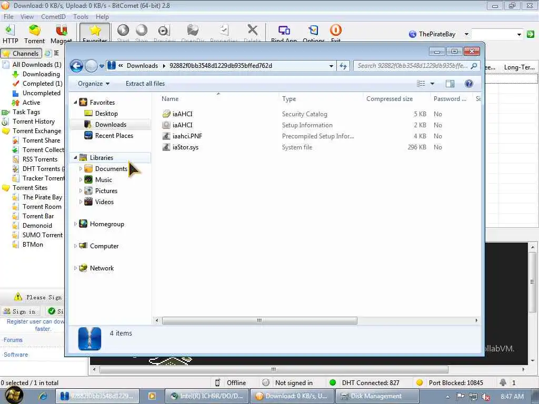This screenshot has height=404, width=539.
Task: Collapse the Favorites tree in Explorer
Action: tap(75, 102)
